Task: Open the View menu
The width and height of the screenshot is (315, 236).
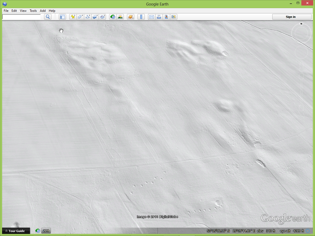Action: (23, 11)
